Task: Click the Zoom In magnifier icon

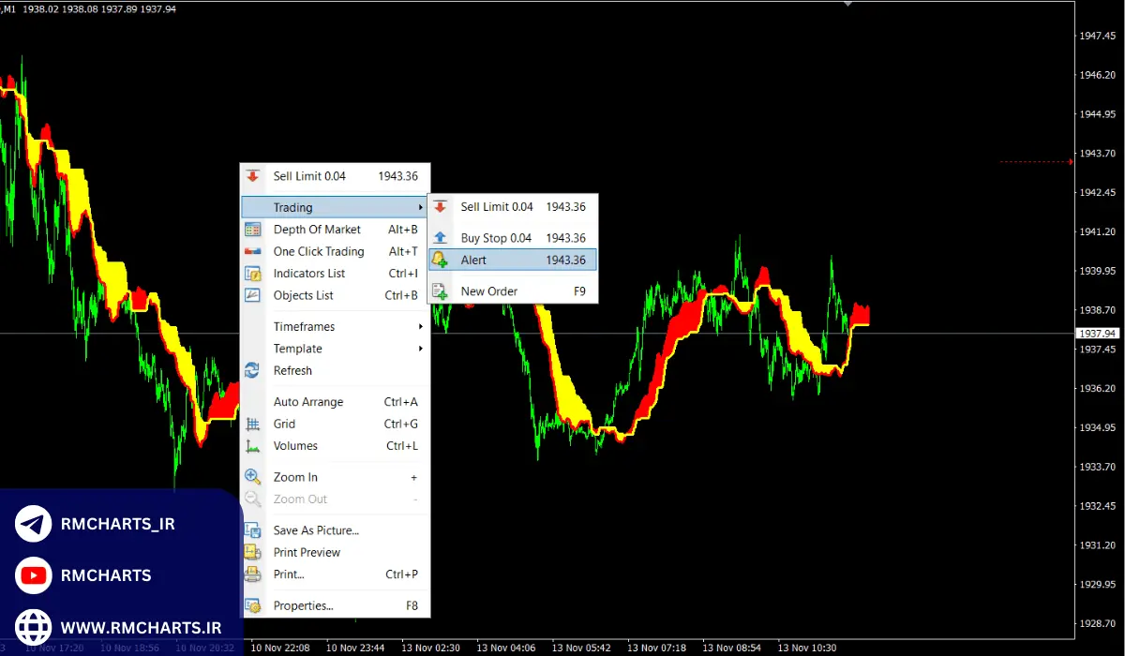Action: (252, 477)
